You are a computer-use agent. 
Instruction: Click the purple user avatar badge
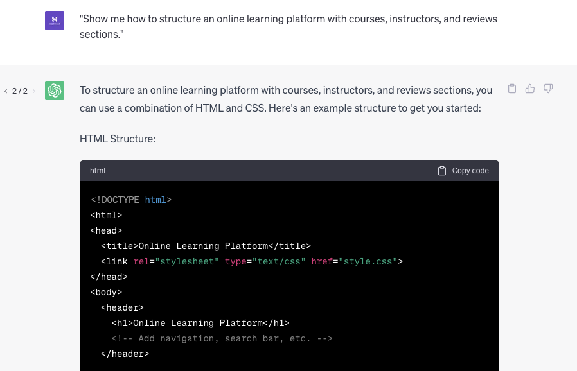[x=55, y=20]
